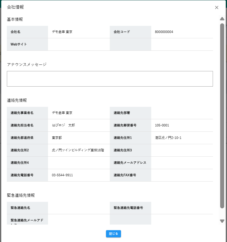227x242 pixels.
Task: Select the postal code 105-0001
Action: [162, 125]
